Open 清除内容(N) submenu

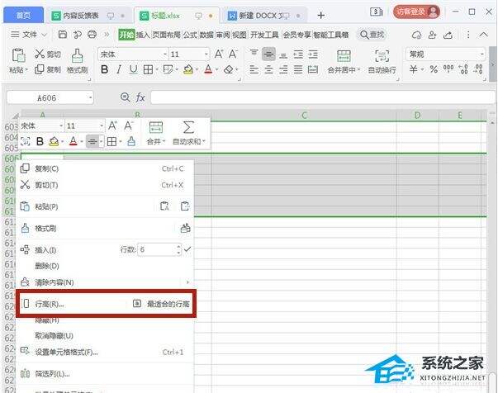tap(105, 282)
